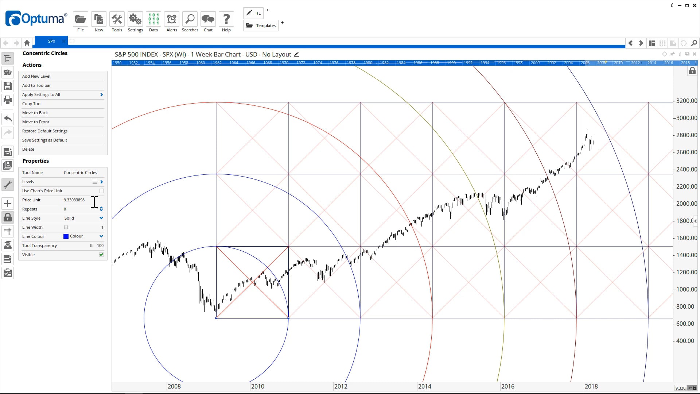700x394 pixels.
Task: Click the graduate training icon in sidebar
Action: pos(8,245)
